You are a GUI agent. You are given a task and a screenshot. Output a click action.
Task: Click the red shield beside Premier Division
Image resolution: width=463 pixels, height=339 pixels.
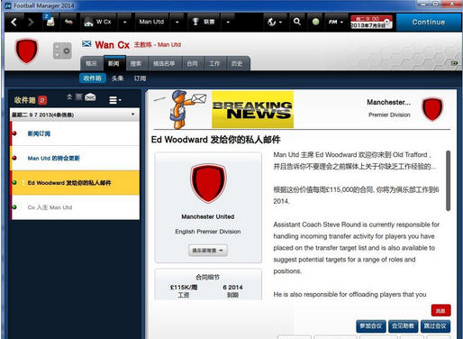coord(432,109)
